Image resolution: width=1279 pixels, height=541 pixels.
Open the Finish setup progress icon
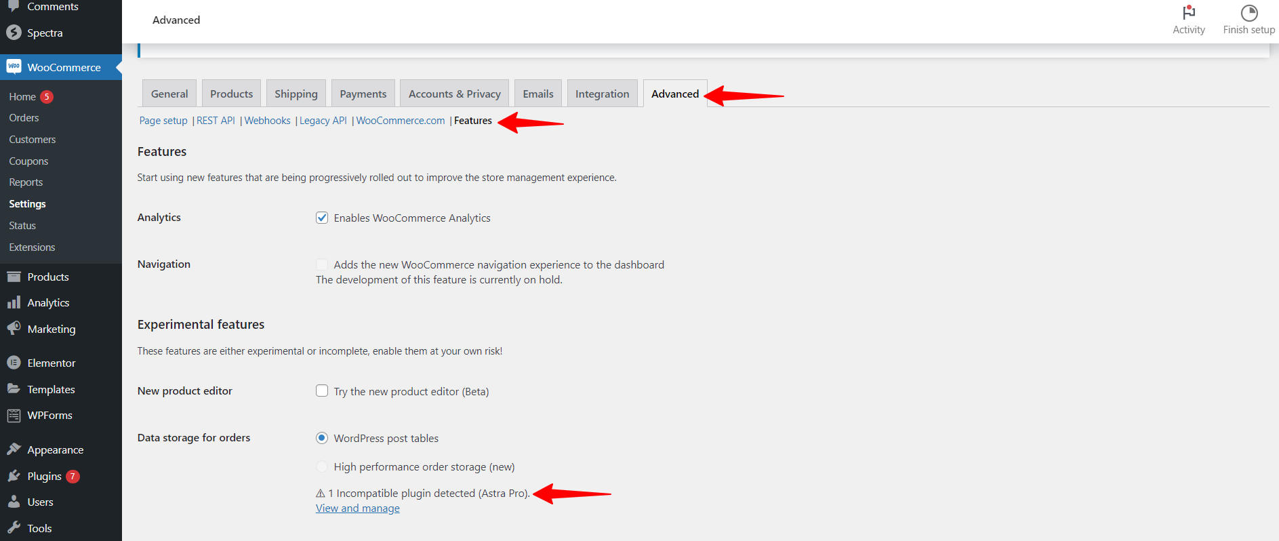(1249, 13)
